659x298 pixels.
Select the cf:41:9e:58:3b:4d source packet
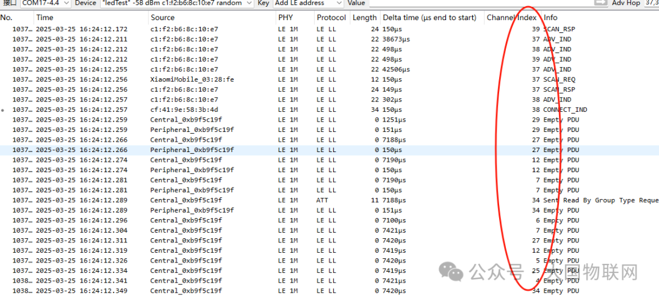(329, 110)
